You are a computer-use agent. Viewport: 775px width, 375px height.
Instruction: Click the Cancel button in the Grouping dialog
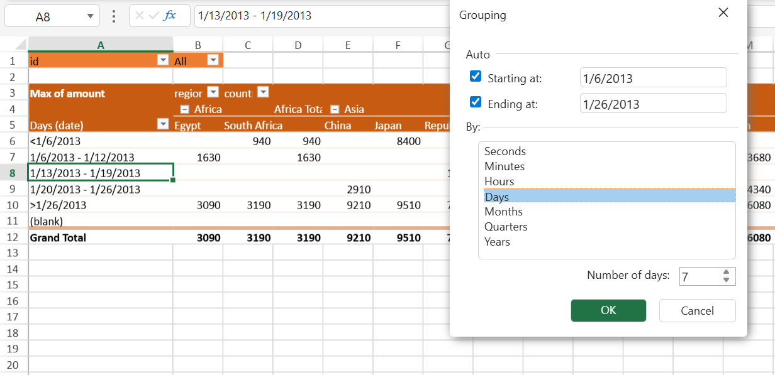click(x=697, y=310)
